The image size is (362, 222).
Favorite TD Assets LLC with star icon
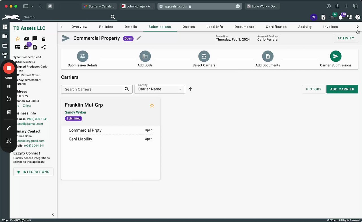(x=18, y=39)
